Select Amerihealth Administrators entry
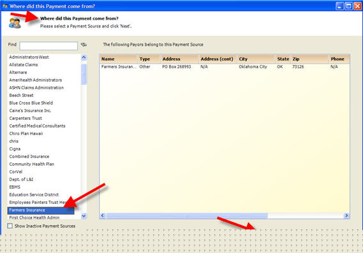Screen dimensions: 363x253 tap(36, 80)
